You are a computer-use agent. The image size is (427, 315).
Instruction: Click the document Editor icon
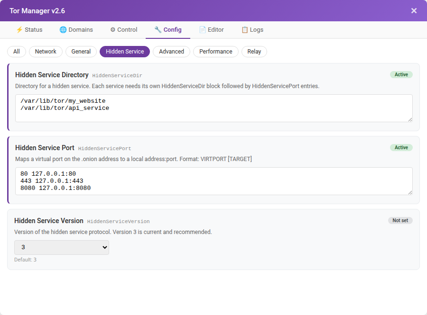coord(202,30)
